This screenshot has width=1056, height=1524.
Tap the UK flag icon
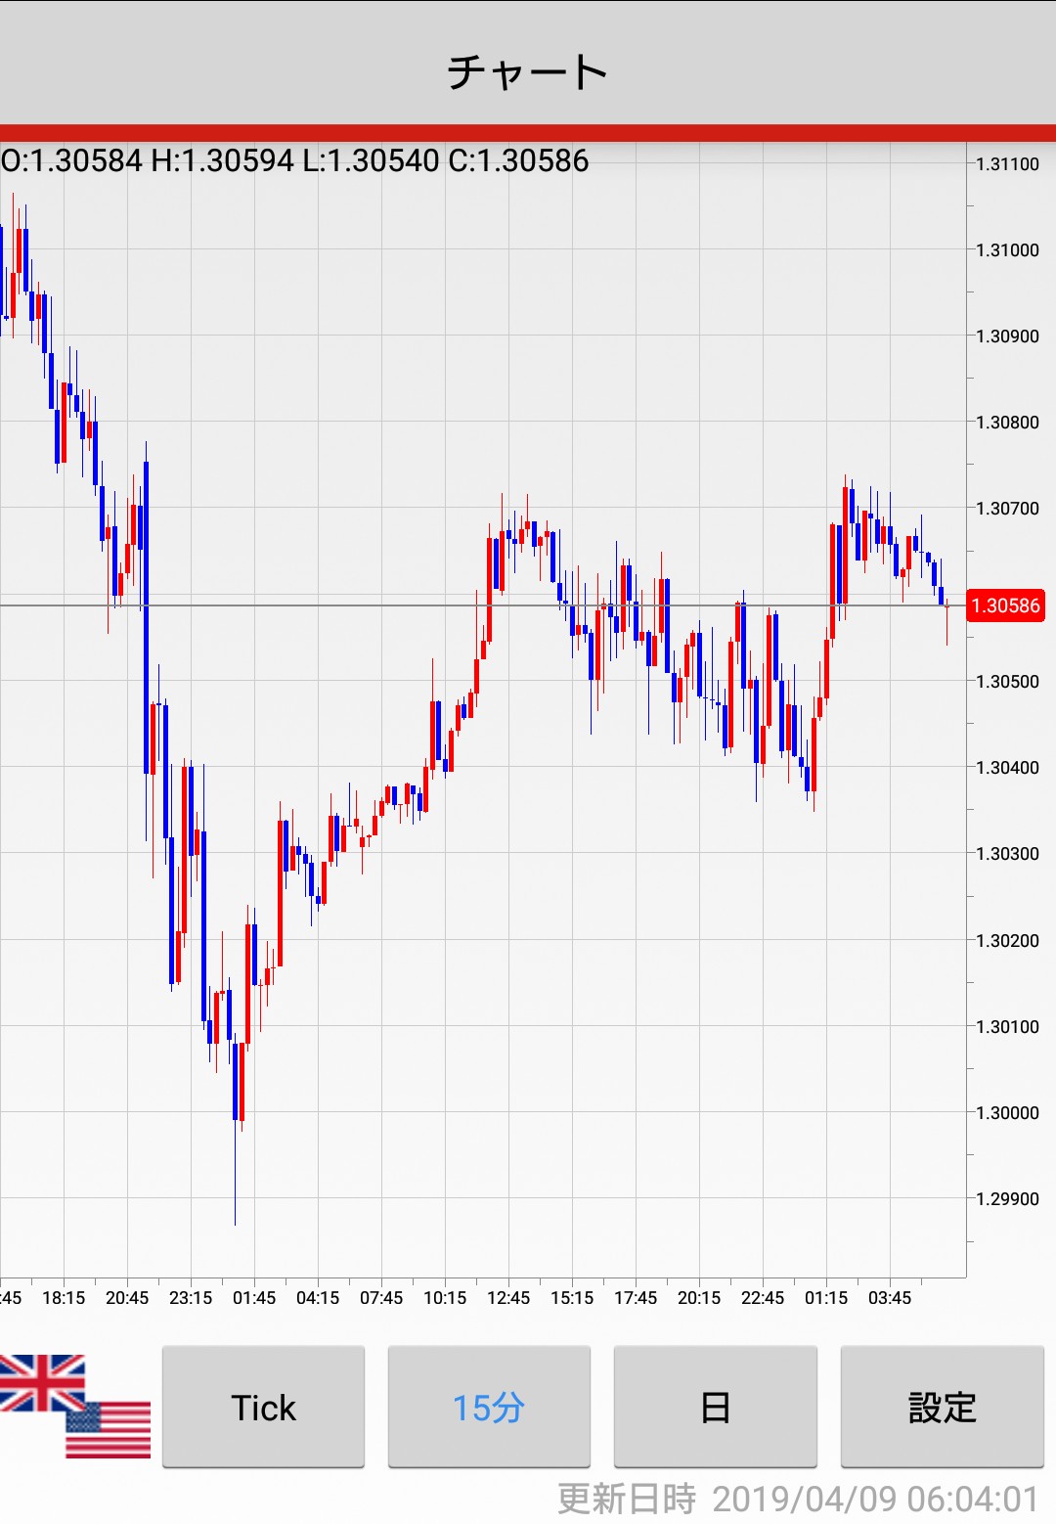click(41, 1381)
